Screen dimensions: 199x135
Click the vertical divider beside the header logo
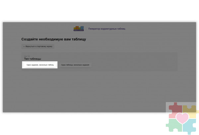click(86, 29)
